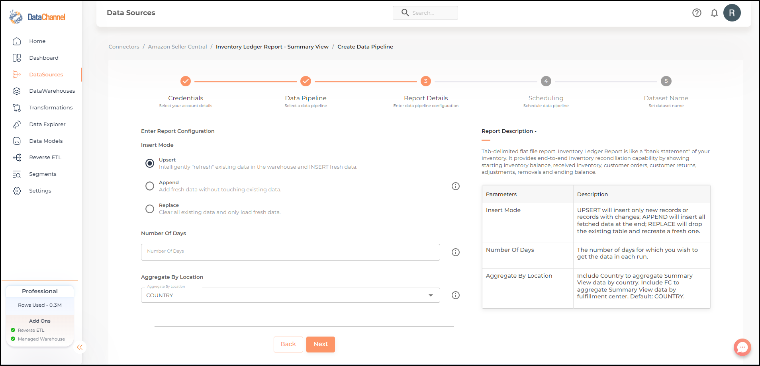The image size is (760, 366).
Task: Click the Number Of Days input field
Action: pyautogui.click(x=290, y=252)
